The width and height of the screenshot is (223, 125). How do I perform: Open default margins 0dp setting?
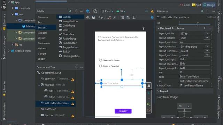click(101, 17)
